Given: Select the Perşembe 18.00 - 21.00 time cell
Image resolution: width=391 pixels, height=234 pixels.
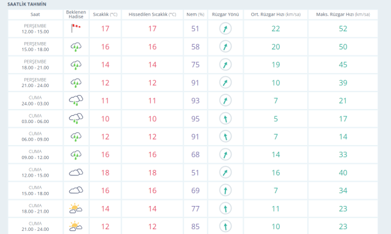Looking at the screenshot, I should (35, 65).
